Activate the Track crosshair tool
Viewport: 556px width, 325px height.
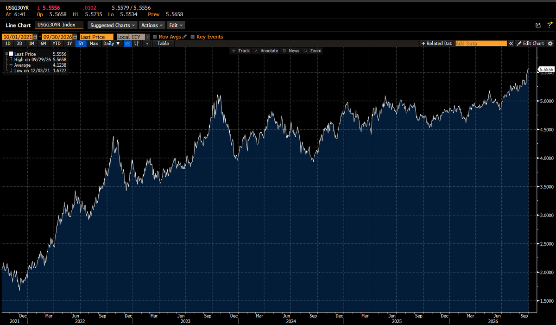click(241, 51)
